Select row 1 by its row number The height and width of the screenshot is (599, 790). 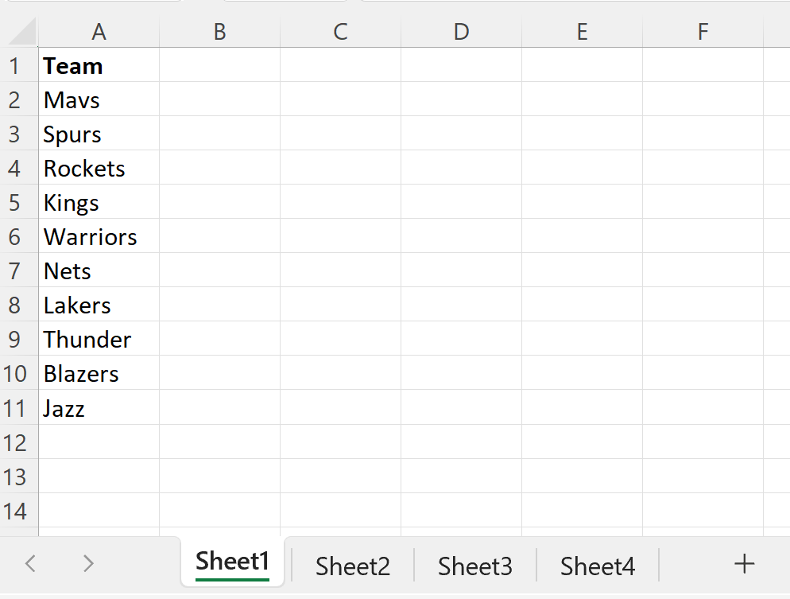click(x=17, y=66)
